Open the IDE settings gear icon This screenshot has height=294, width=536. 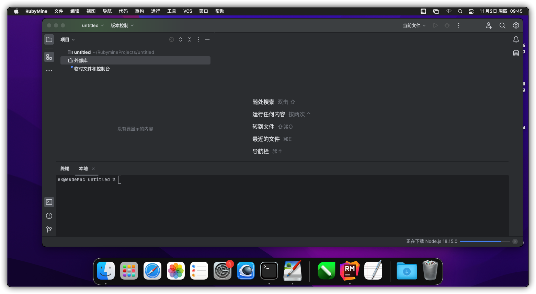[516, 25]
